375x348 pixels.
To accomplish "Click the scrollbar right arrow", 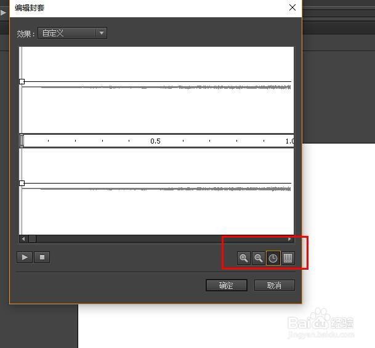I will 289,239.
